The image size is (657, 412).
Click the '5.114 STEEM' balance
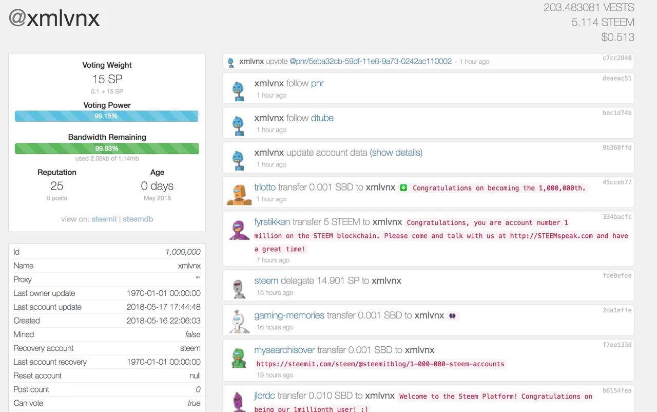(x=603, y=23)
